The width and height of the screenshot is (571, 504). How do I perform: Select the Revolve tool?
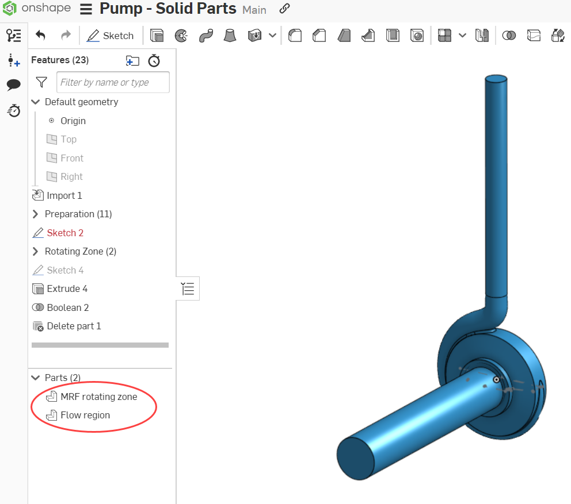[181, 36]
